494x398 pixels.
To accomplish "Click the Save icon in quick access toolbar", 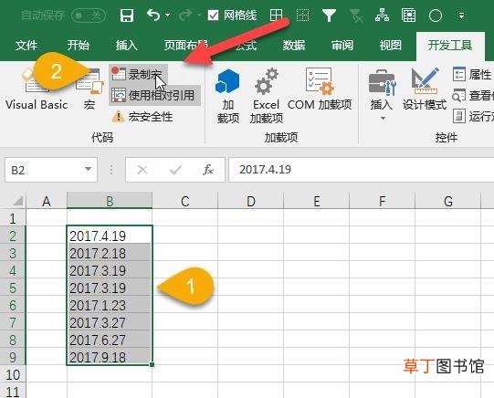I will (127, 15).
